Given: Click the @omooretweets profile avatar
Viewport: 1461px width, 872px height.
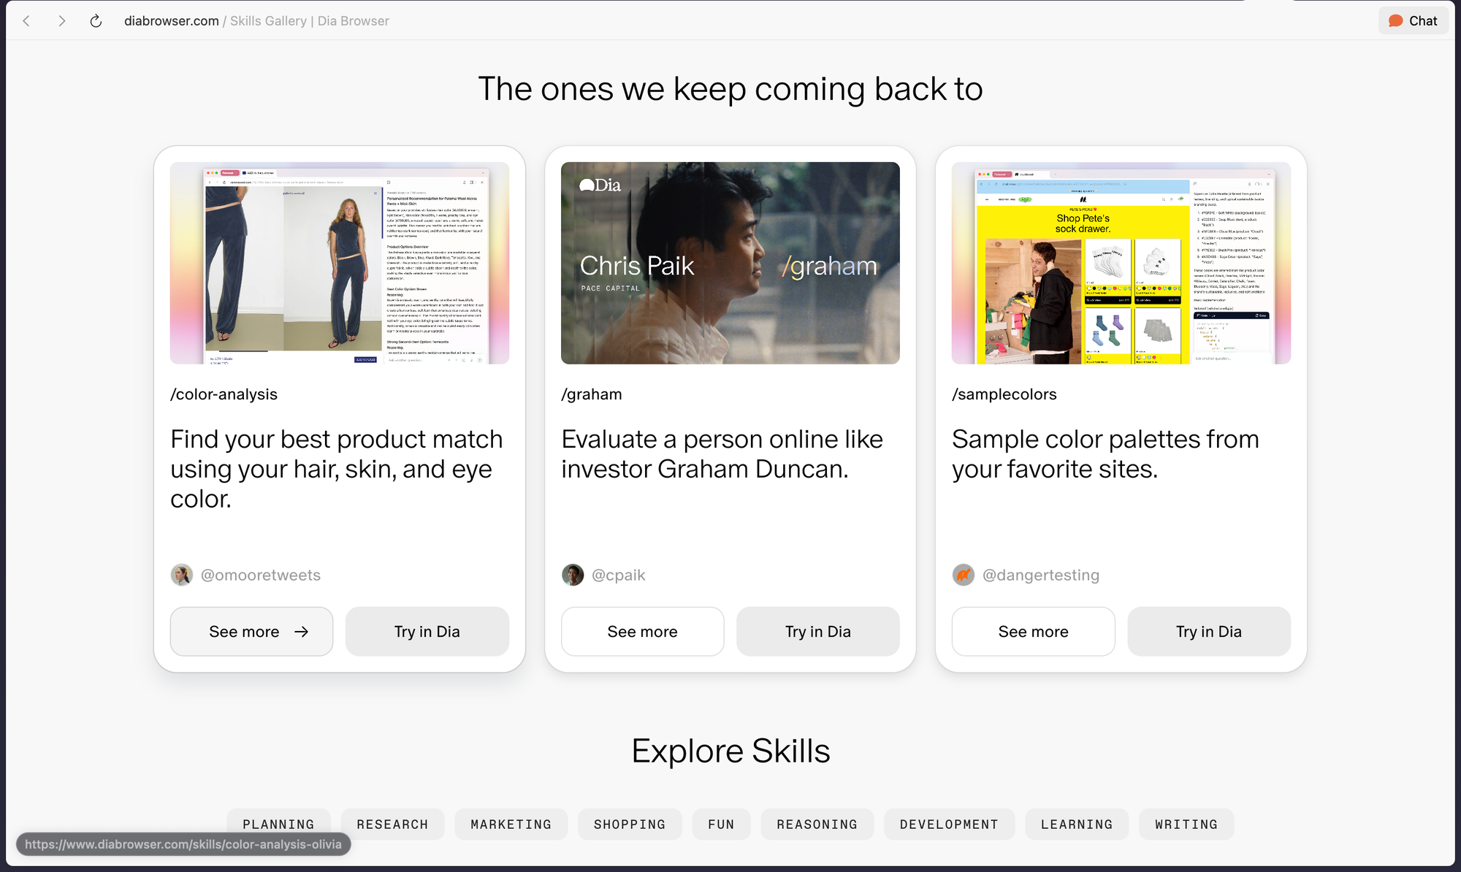Looking at the screenshot, I should 182,575.
